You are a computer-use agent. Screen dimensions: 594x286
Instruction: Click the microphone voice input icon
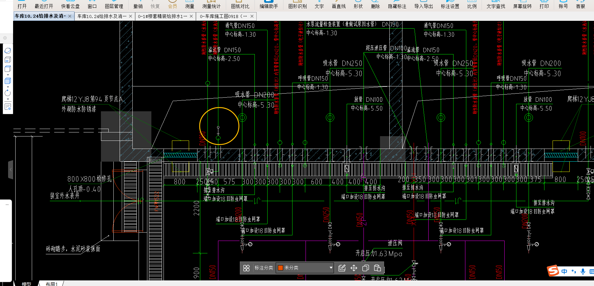point(583,271)
